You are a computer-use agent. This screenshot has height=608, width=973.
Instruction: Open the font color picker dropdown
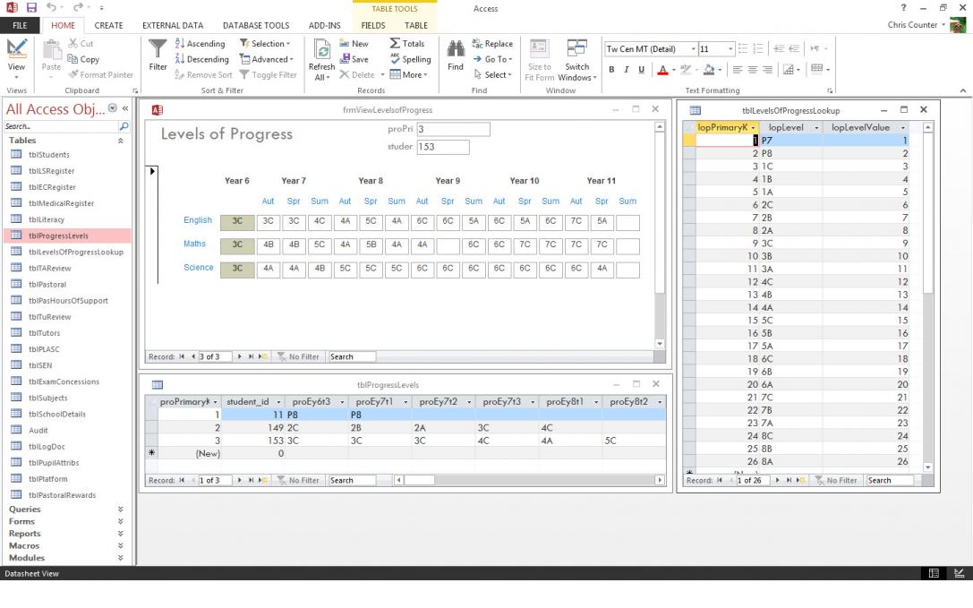[673, 70]
